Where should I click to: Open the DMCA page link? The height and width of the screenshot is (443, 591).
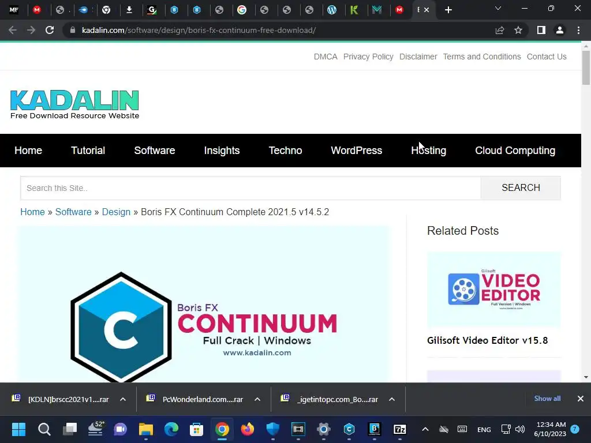326,57
